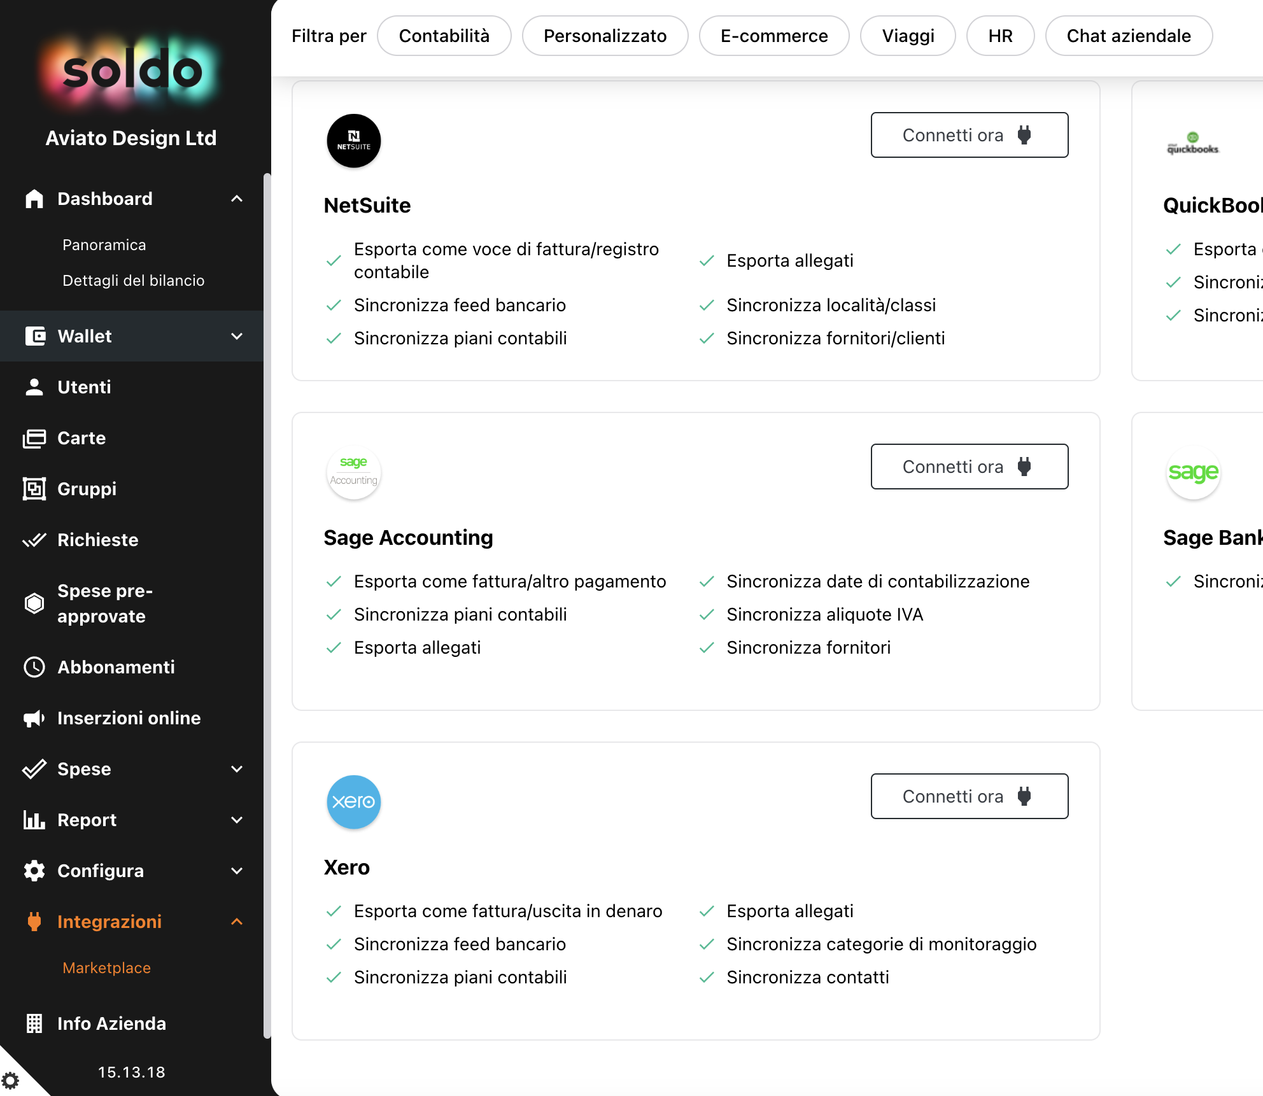This screenshot has height=1096, width=1263.
Task: Click the gear icon in bottom-left corner
Action: [10, 1080]
